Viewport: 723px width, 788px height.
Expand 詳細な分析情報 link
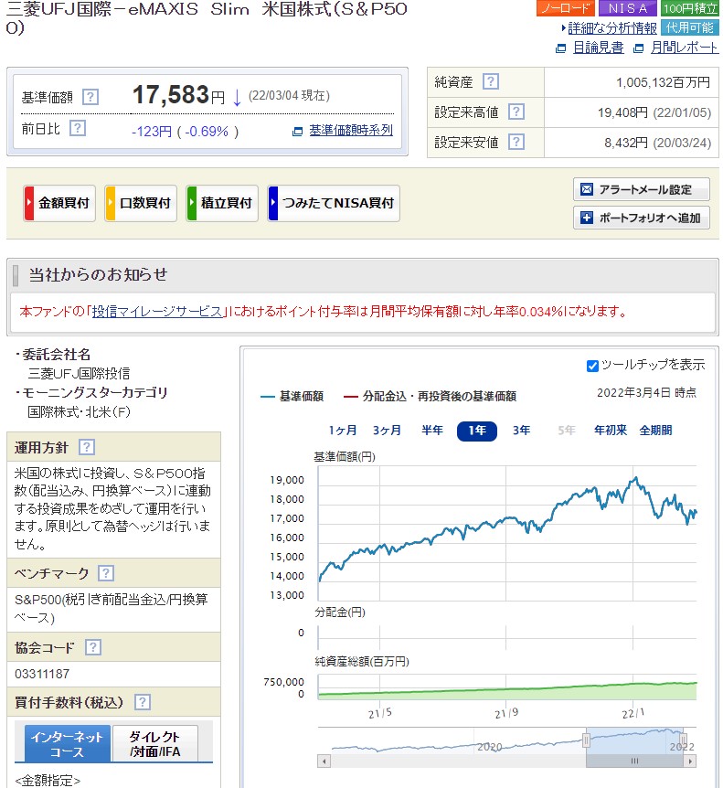pyautogui.click(x=611, y=27)
